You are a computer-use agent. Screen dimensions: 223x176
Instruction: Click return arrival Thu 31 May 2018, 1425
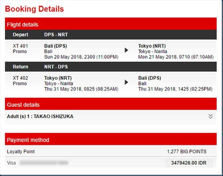(x=175, y=89)
